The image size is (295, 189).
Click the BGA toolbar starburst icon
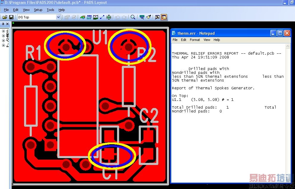(x=109, y=17)
